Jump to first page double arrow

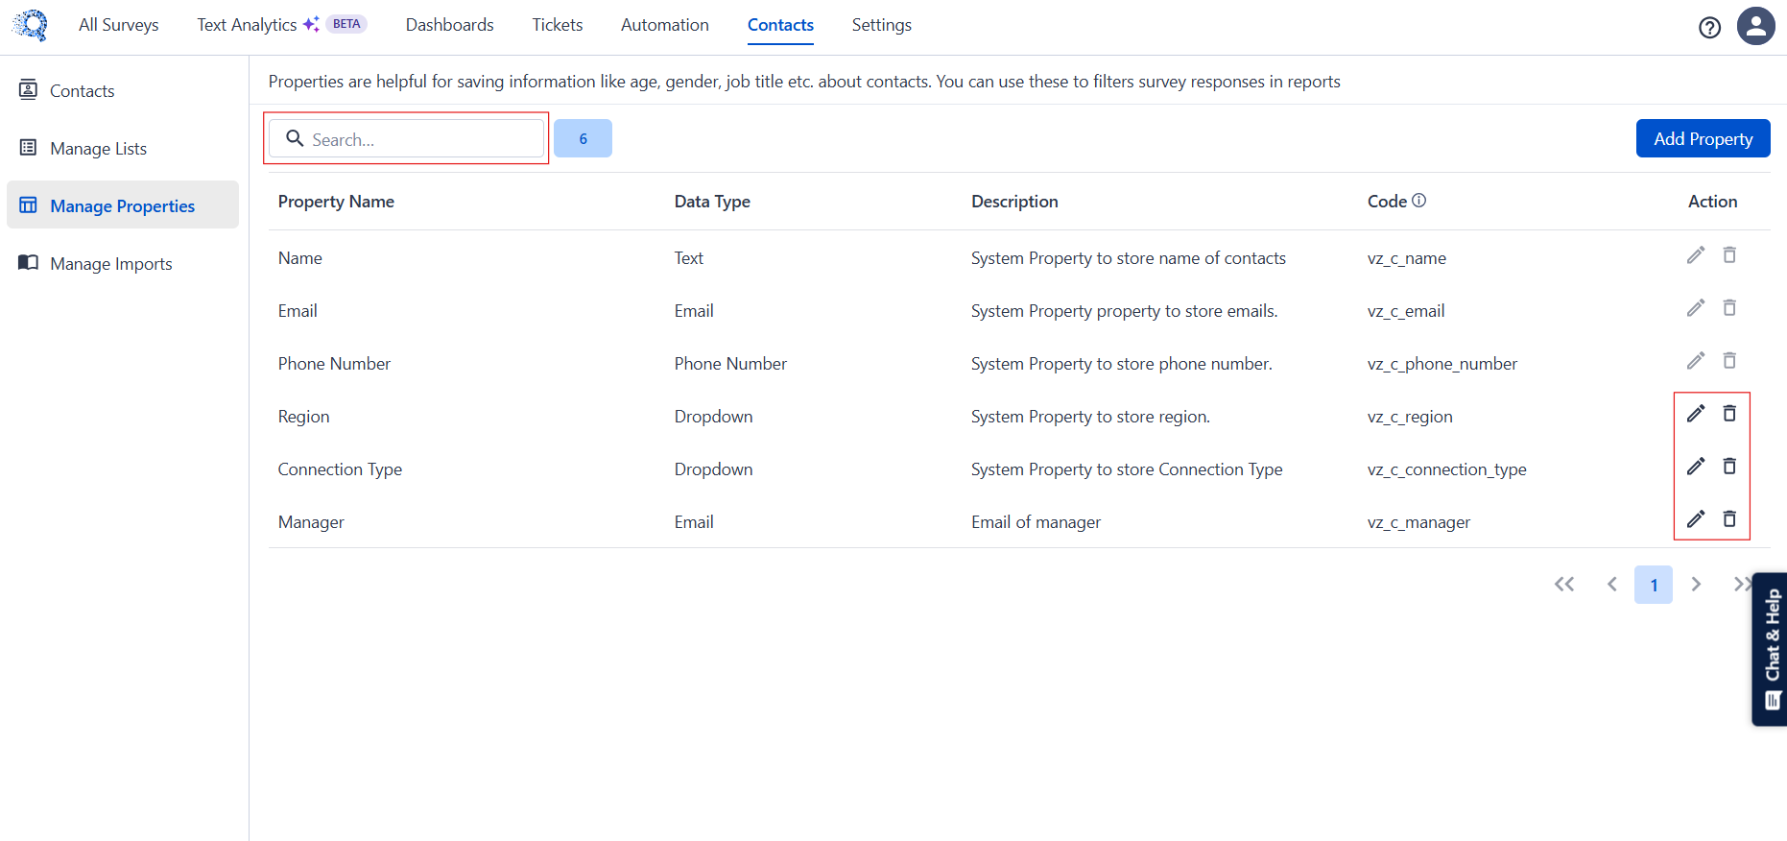tap(1564, 585)
